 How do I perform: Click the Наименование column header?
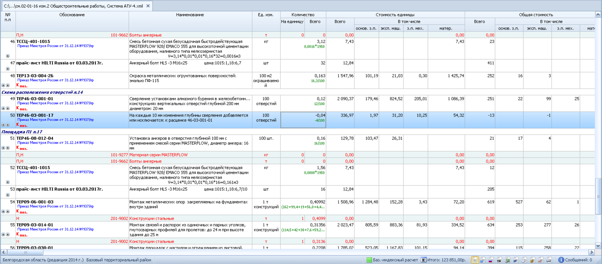190,15
